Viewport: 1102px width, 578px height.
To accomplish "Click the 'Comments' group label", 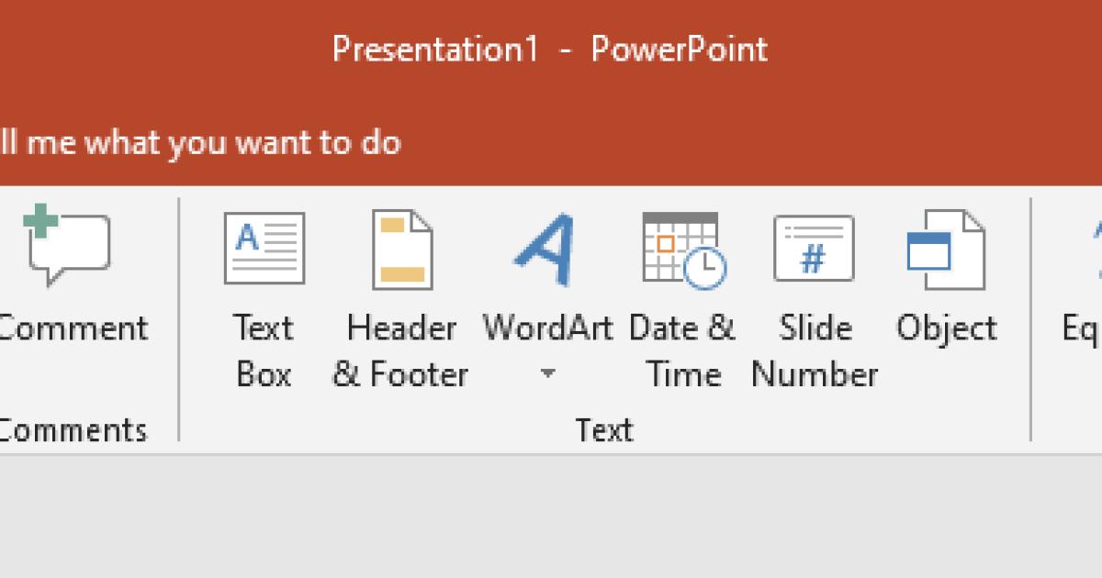I will 72,428.
